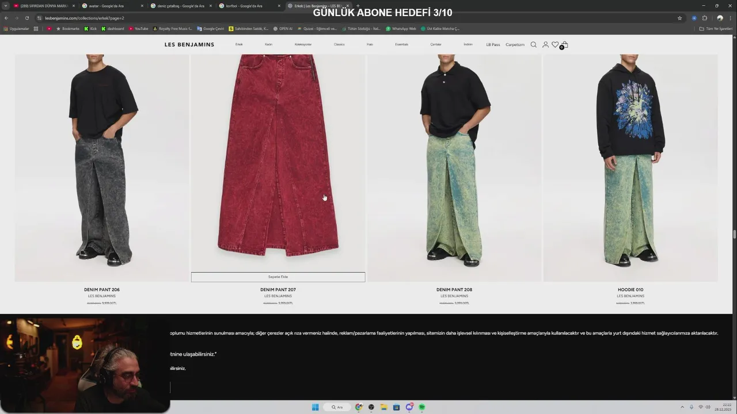The height and width of the screenshot is (414, 737).
Task: Bookmark this page with the star icon
Action: (x=679, y=18)
